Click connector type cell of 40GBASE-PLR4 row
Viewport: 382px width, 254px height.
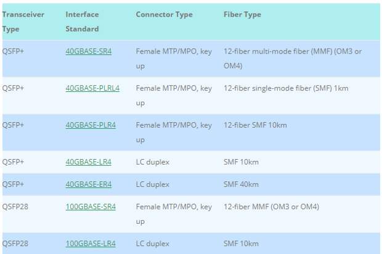174,133
